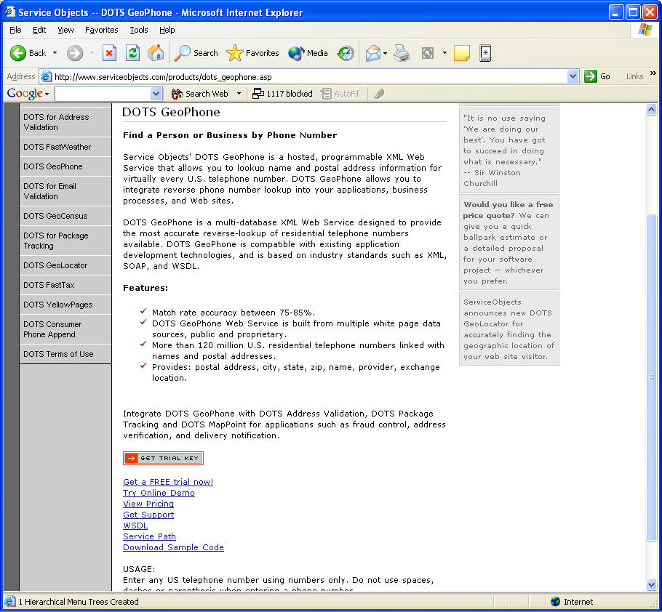Click the Edit toolbar icon beside Print
The height and width of the screenshot is (612, 662).
pyautogui.click(x=428, y=53)
